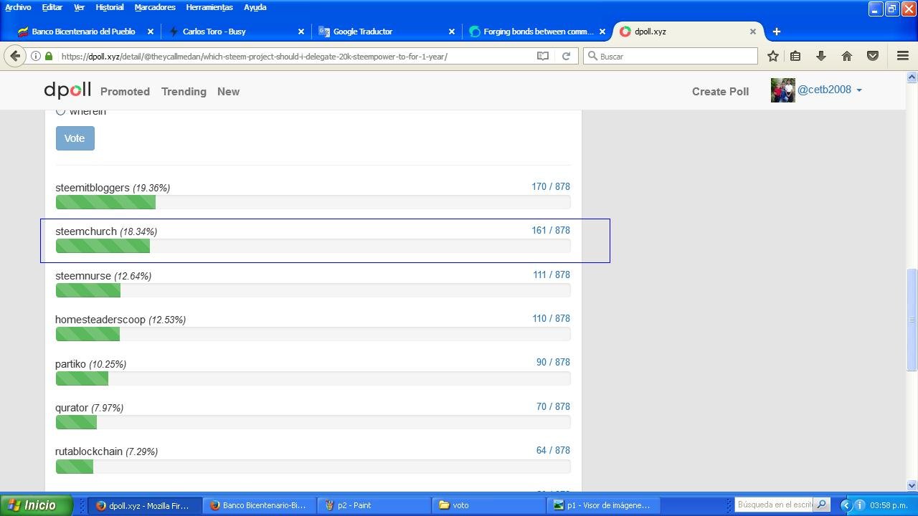Open the site information icon in the address bar
This screenshot has height=516, width=918.
(35, 56)
